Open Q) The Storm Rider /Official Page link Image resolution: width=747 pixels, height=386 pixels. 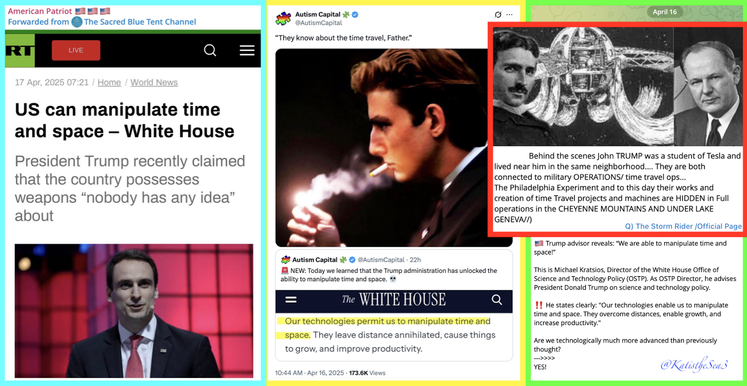click(x=683, y=226)
